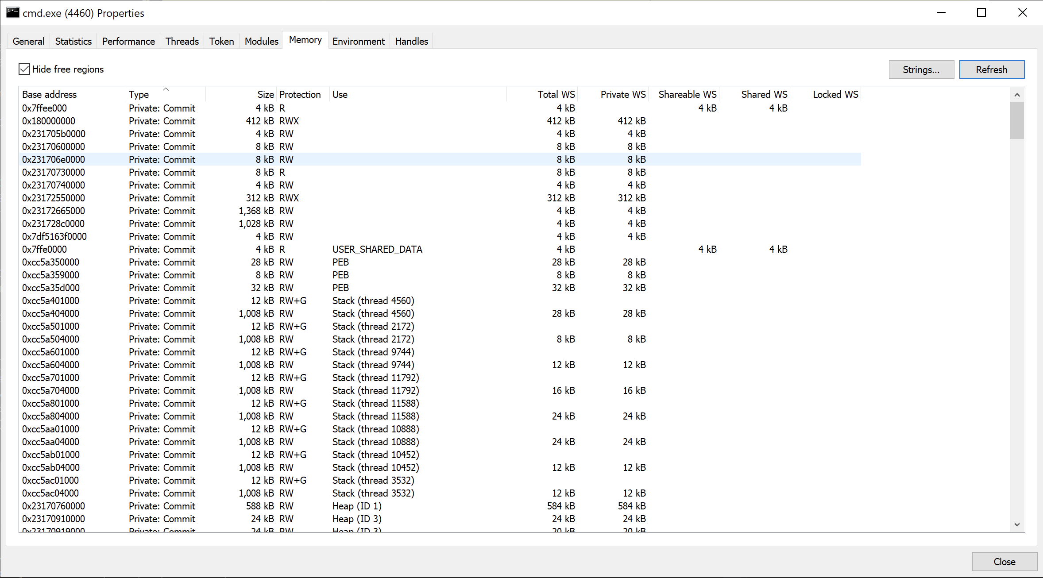1043x578 pixels.
Task: Toggle Hide free regions checkbox
Action: (x=25, y=69)
